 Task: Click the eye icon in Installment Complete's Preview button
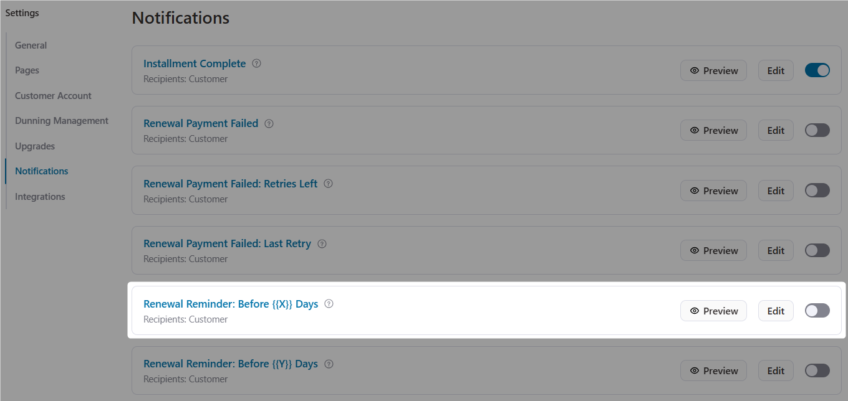[x=694, y=70]
